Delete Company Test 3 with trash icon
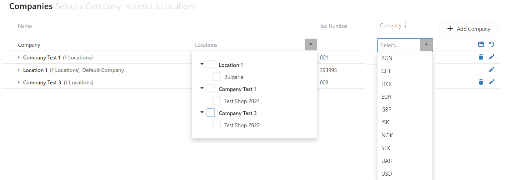 (x=481, y=82)
